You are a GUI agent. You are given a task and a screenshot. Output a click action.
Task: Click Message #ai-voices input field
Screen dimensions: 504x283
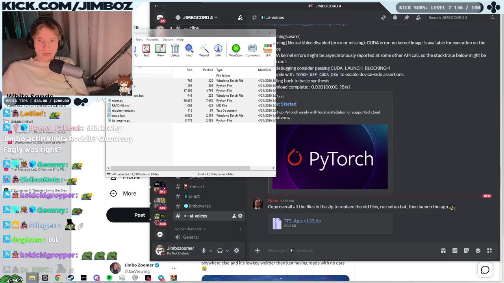point(350,250)
